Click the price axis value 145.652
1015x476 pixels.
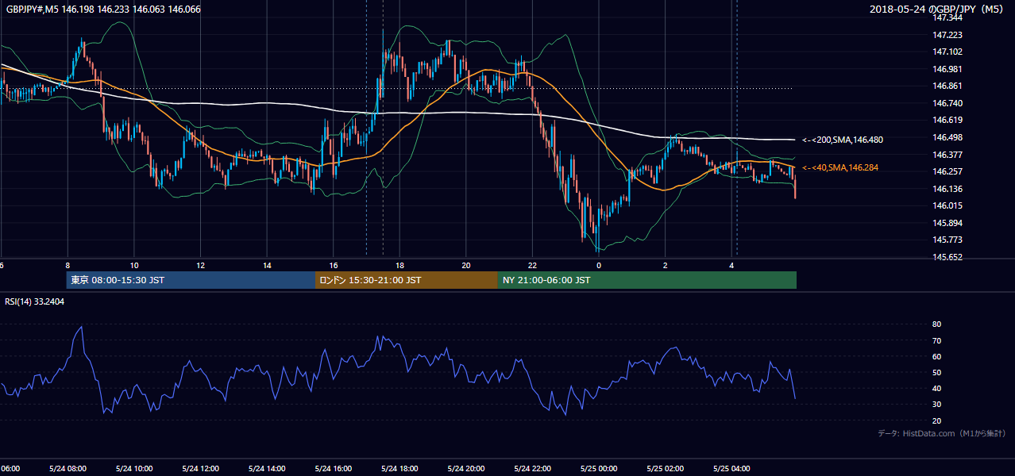pos(947,257)
